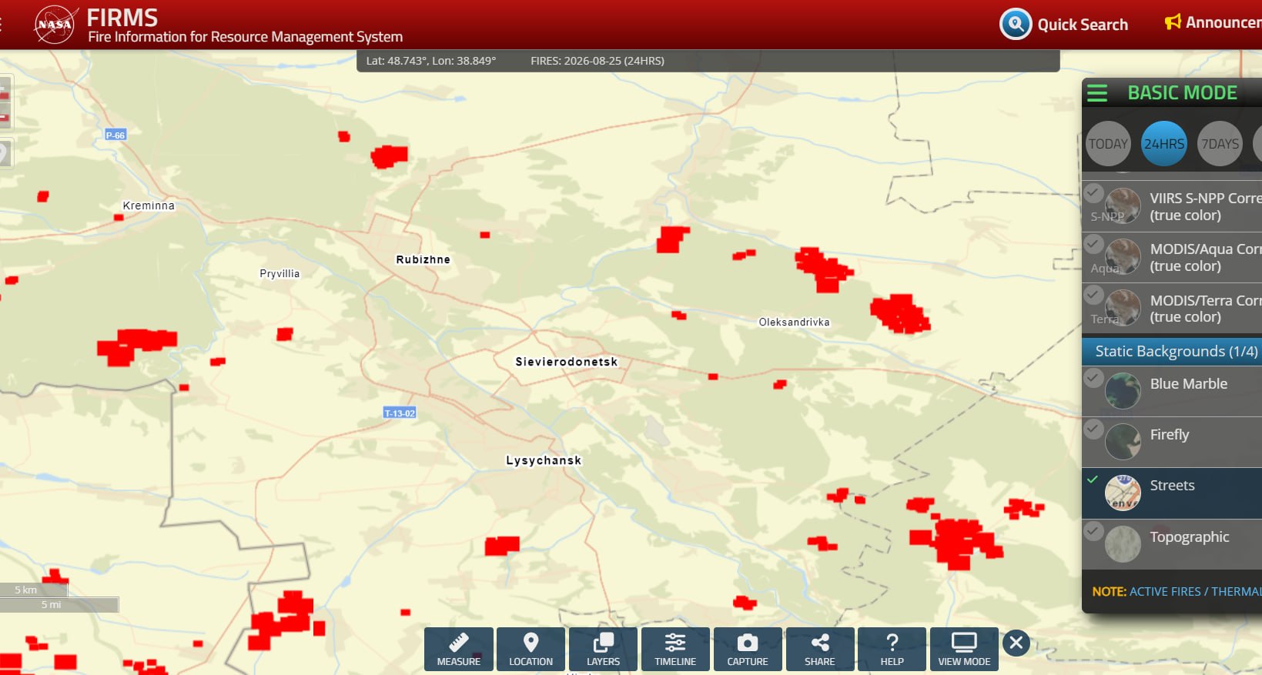Click the Pryvillia label on map
This screenshot has height=675, width=1262.
click(280, 273)
